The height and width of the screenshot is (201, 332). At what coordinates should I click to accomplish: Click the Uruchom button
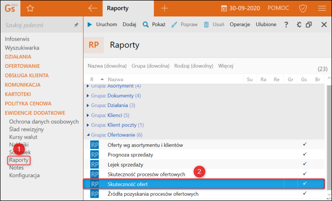(102, 24)
